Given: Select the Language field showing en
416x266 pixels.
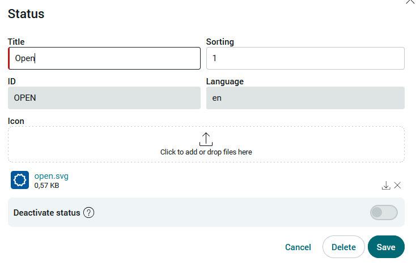Looking at the screenshot, I should click(x=305, y=98).
